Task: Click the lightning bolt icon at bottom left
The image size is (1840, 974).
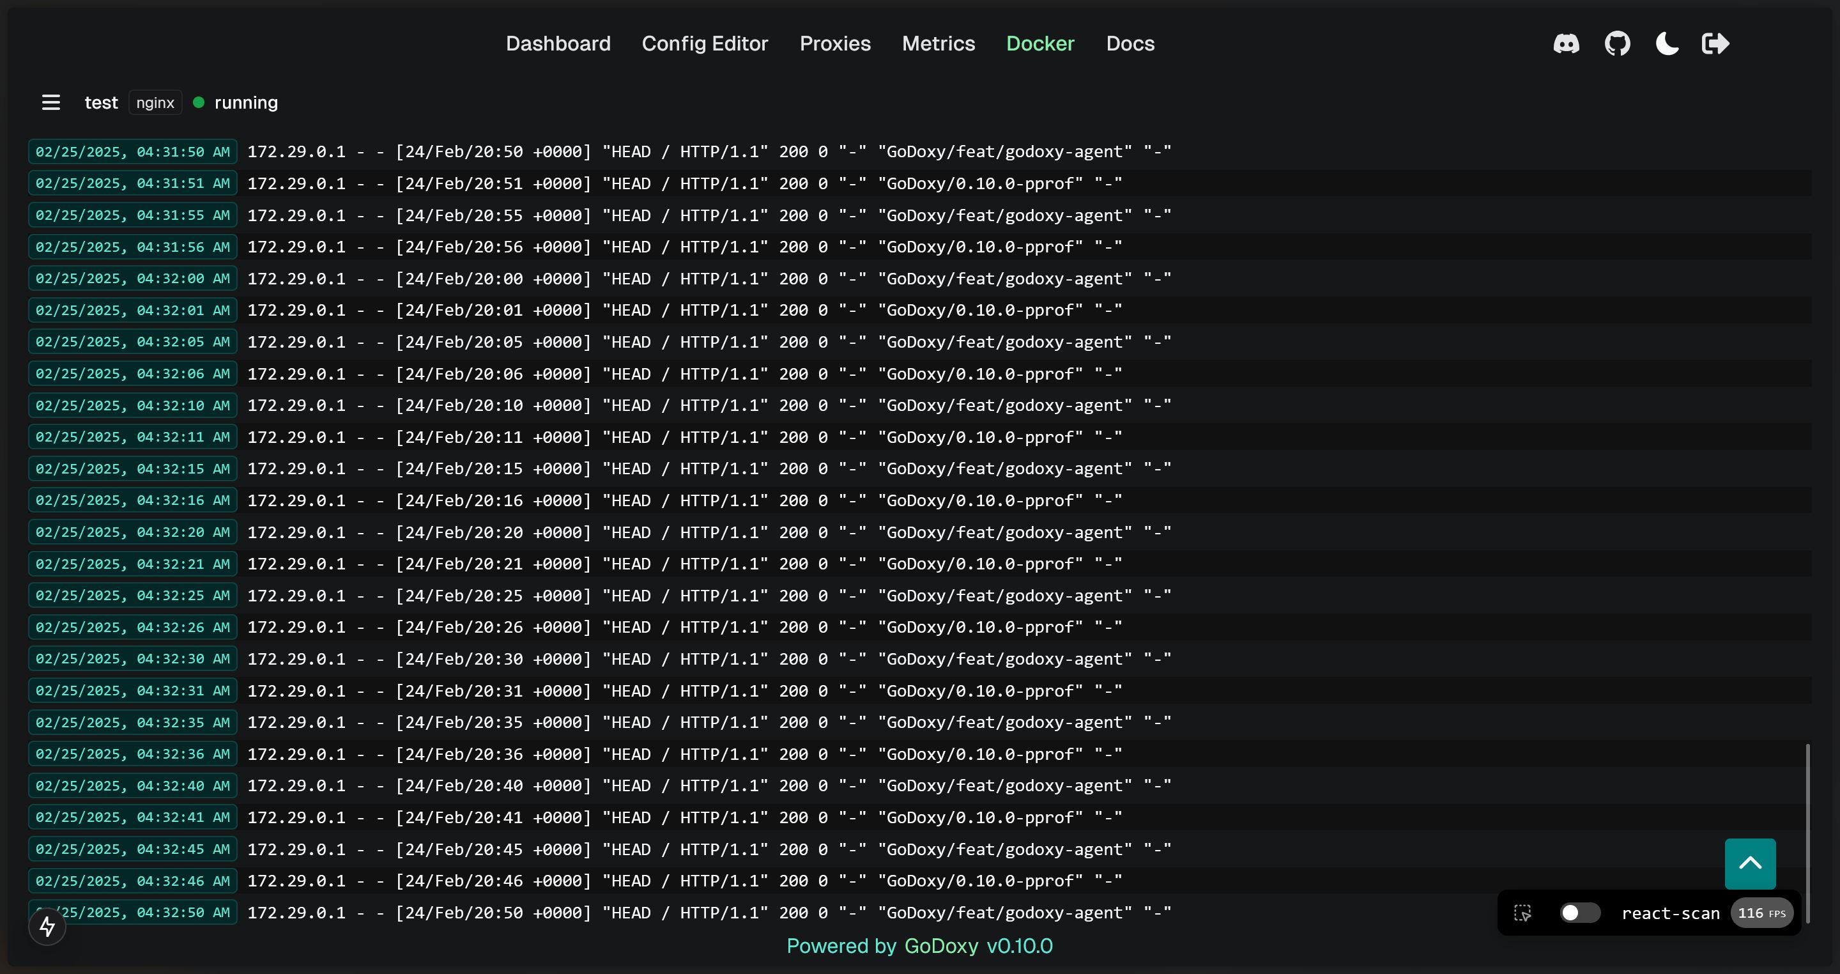Action: coord(47,926)
